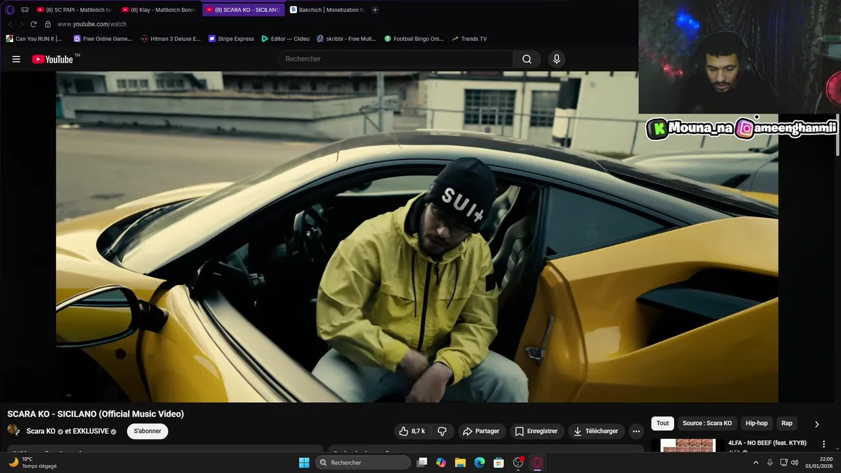Open File Explorer from the taskbar
Viewport: 841px width, 473px height.
(x=460, y=462)
